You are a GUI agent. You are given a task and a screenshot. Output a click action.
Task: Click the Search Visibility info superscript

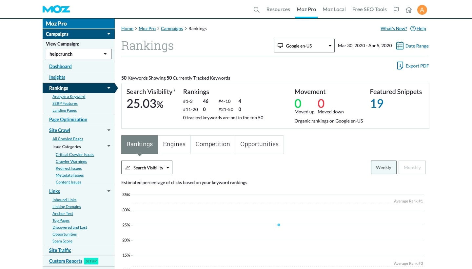(x=174, y=90)
